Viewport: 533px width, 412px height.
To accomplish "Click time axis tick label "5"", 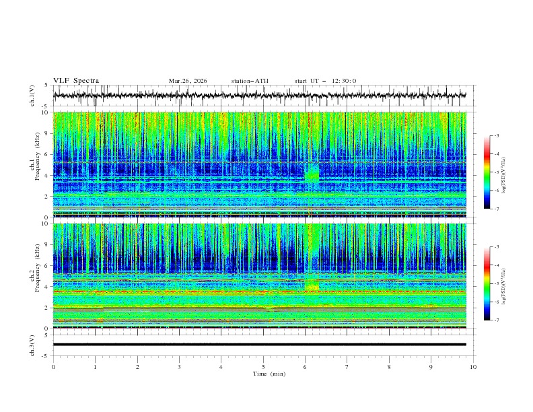I will click(263, 367).
